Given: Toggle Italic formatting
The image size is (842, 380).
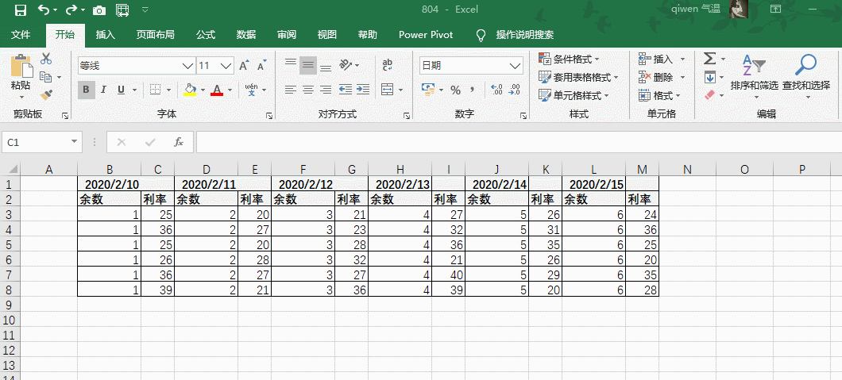Looking at the screenshot, I should pos(104,90).
